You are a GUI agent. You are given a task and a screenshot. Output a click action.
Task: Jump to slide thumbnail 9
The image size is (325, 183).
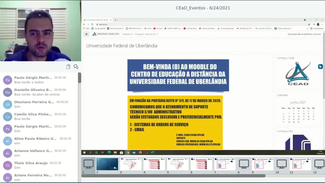coord(263,164)
